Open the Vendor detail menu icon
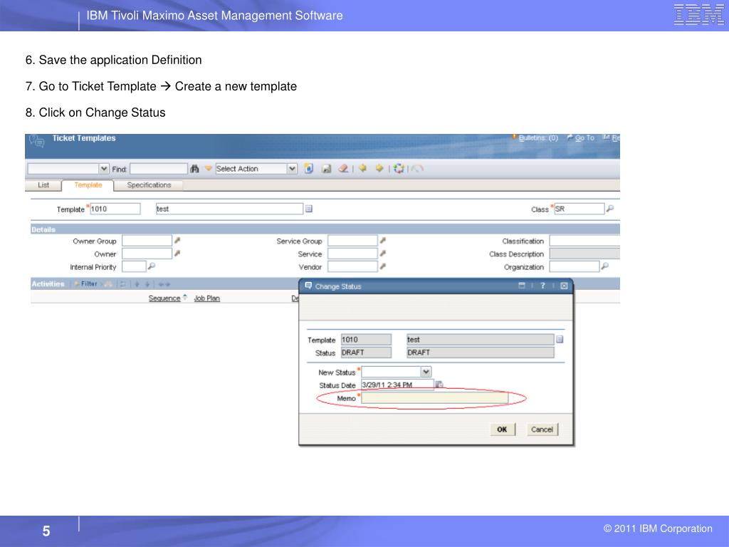Image resolution: width=729 pixels, height=547 pixels. [x=382, y=266]
